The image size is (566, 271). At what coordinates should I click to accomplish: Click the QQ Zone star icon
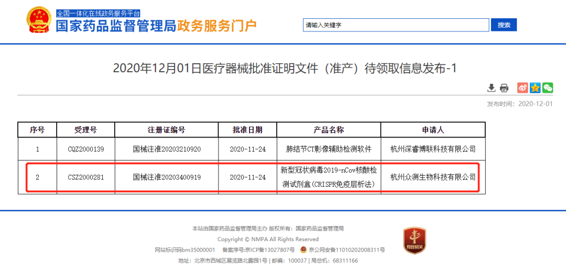535,87
